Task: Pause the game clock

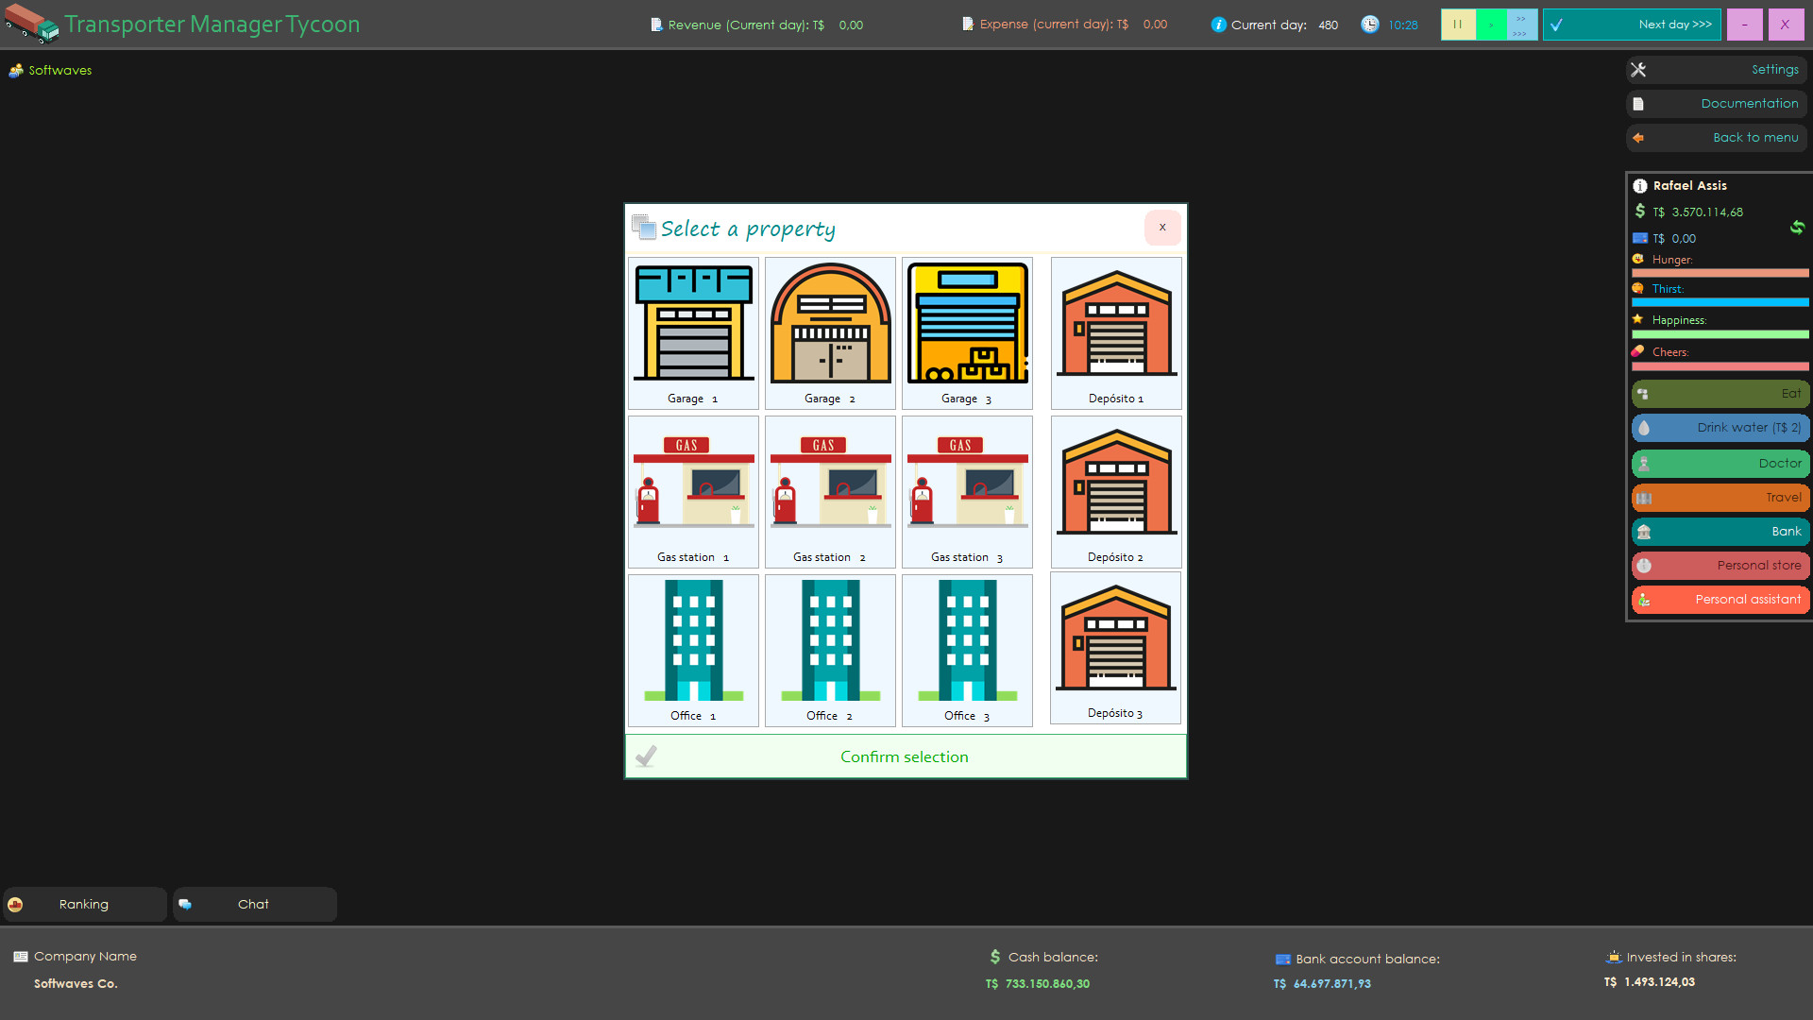Action: tap(1458, 24)
